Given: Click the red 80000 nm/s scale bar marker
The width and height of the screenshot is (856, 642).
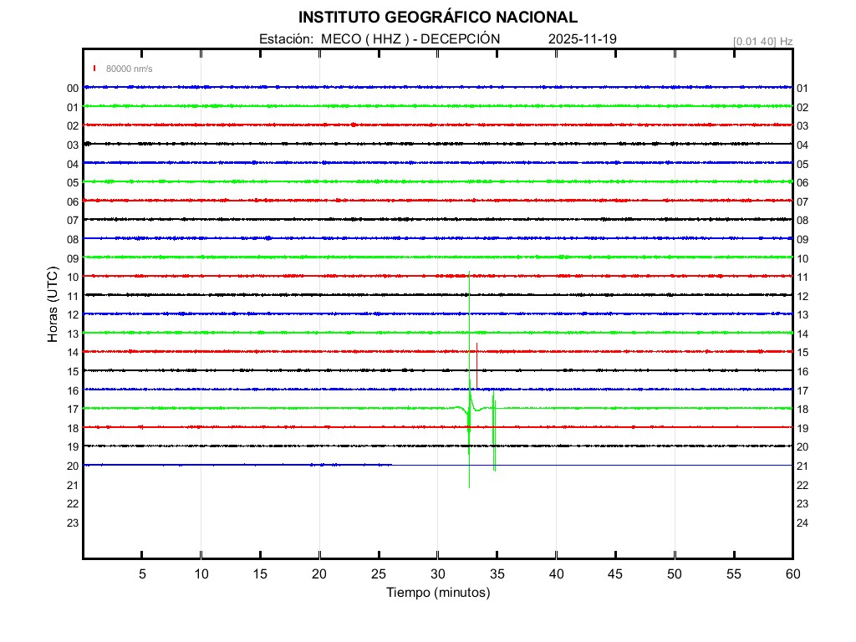Looking at the screenshot, I should click(95, 69).
